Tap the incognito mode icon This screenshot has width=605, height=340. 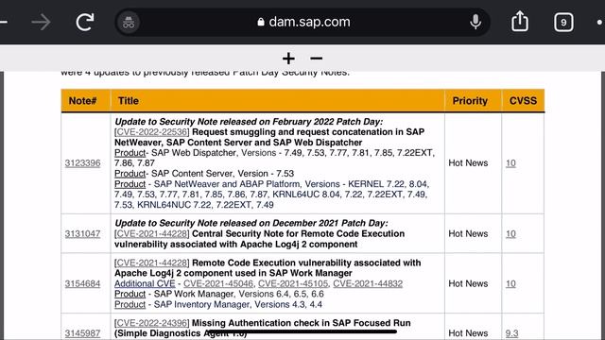click(x=129, y=22)
